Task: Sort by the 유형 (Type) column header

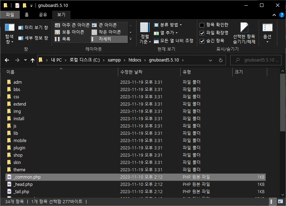Action: (x=206, y=72)
